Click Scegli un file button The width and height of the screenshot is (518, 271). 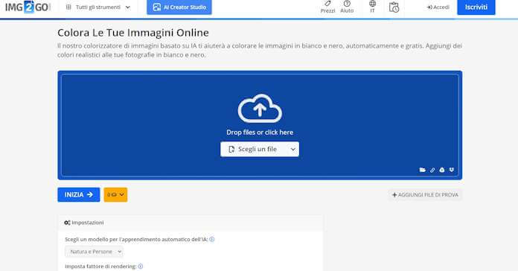[253, 149]
